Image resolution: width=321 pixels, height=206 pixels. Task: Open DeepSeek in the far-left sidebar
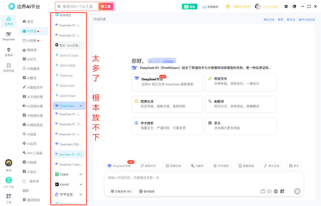tap(9, 36)
